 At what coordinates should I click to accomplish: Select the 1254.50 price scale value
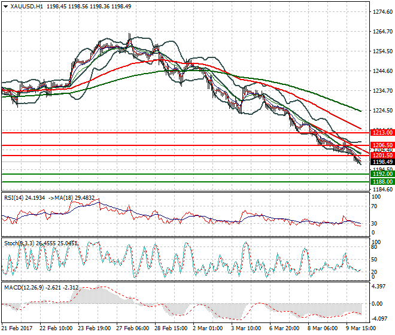pyautogui.click(x=382, y=51)
